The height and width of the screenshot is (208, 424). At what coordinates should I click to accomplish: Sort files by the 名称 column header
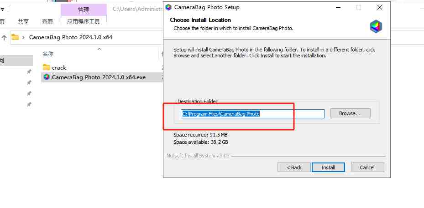[48, 54]
